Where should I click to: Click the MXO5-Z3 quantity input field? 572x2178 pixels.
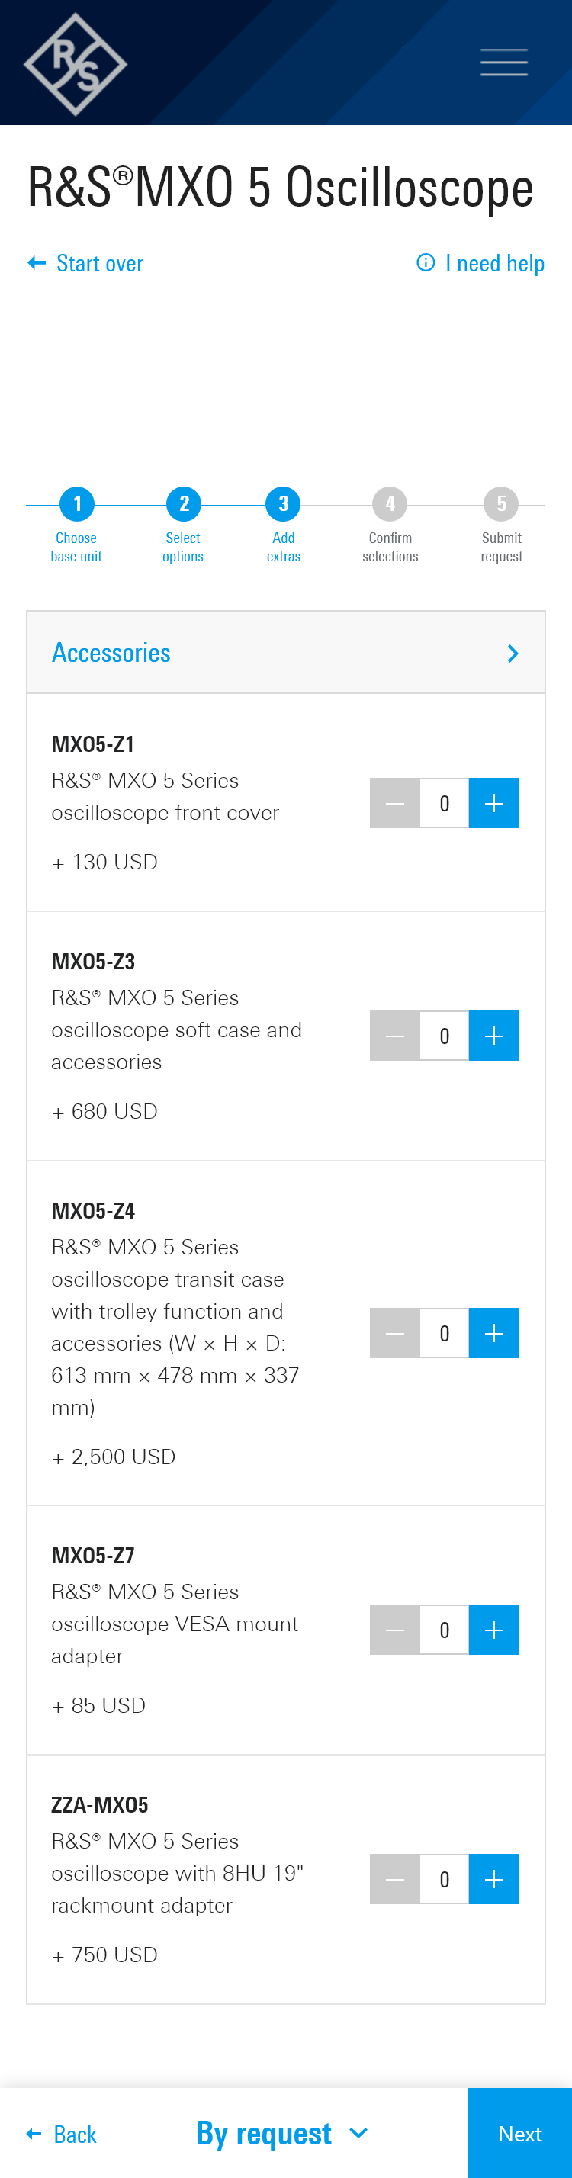tap(444, 1036)
